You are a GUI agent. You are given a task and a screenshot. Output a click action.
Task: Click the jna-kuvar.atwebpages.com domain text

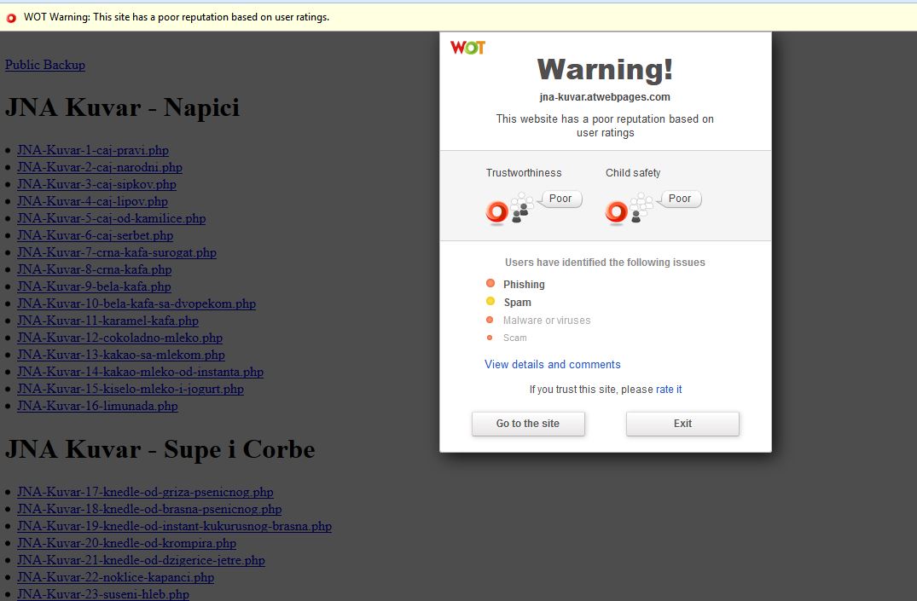605,97
